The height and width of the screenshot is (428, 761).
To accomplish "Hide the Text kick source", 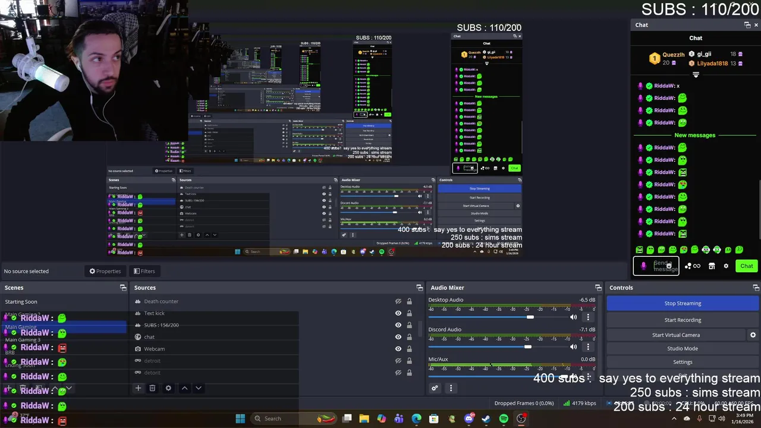I will (x=398, y=313).
